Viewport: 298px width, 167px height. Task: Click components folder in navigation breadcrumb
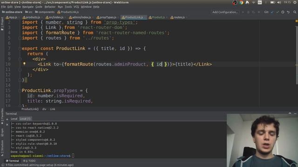[45, 12]
